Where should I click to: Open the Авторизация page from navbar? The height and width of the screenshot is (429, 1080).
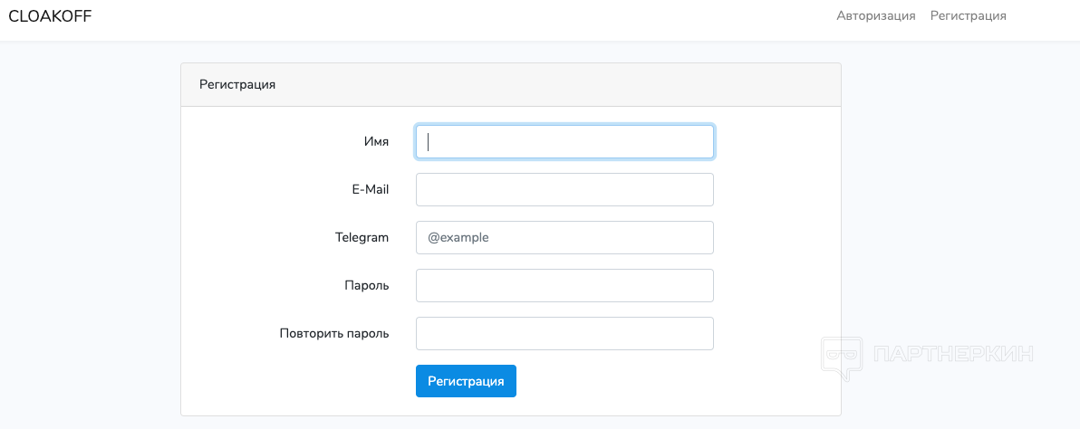click(x=875, y=16)
